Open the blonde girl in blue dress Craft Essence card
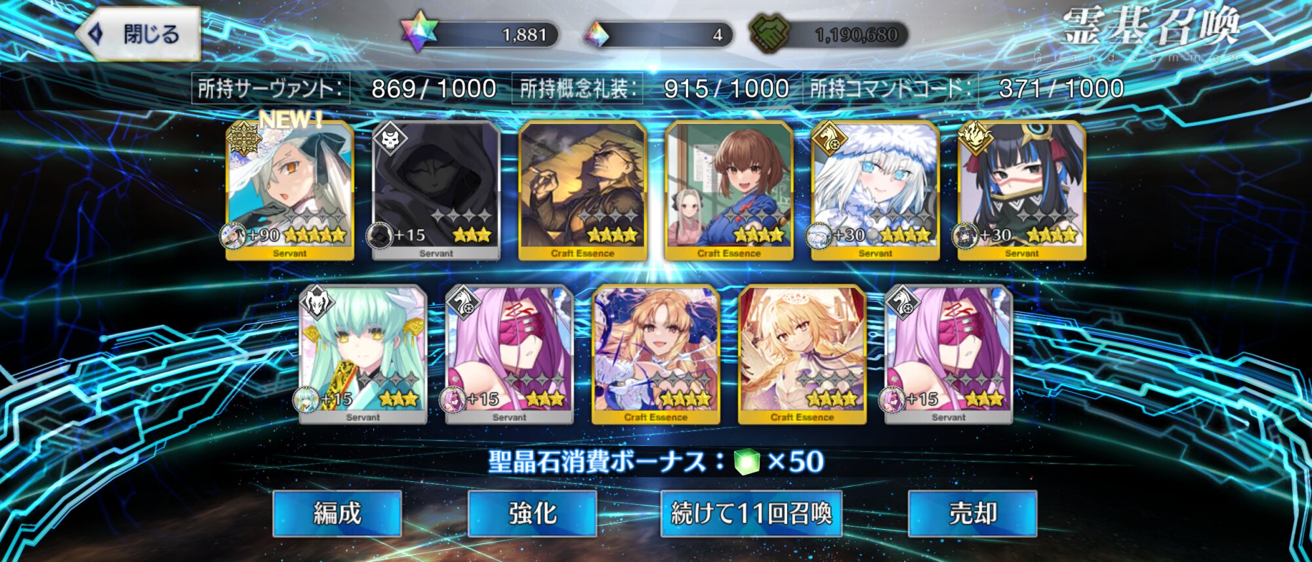This screenshot has width=1312, height=562. 656,354
